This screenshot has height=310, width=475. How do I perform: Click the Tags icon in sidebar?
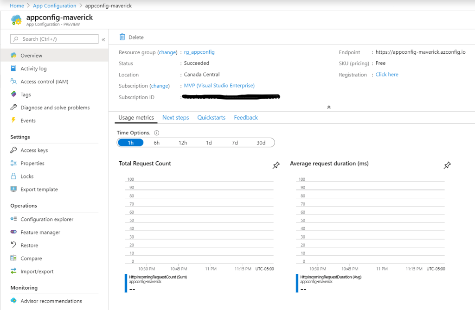(x=13, y=95)
